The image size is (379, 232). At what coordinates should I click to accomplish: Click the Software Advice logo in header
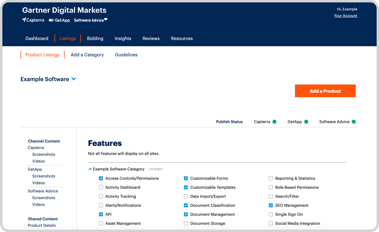tap(91, 21)
